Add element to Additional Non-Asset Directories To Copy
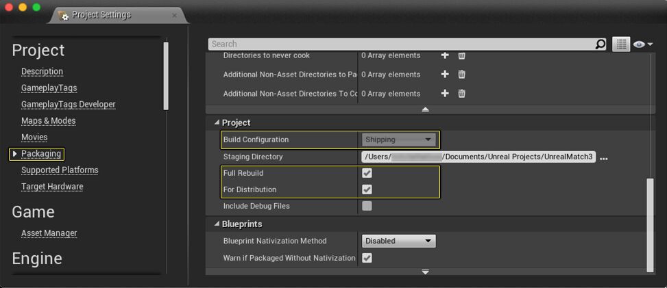 point(445,94)
